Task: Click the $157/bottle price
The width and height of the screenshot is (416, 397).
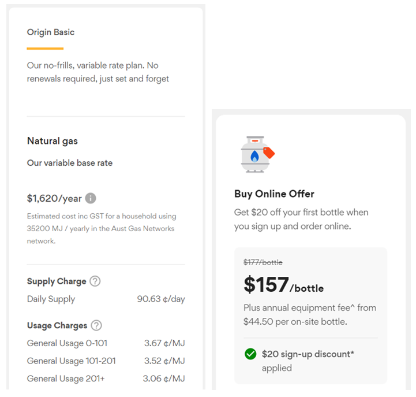Action: pyautogui.click(x=283, y=285)
